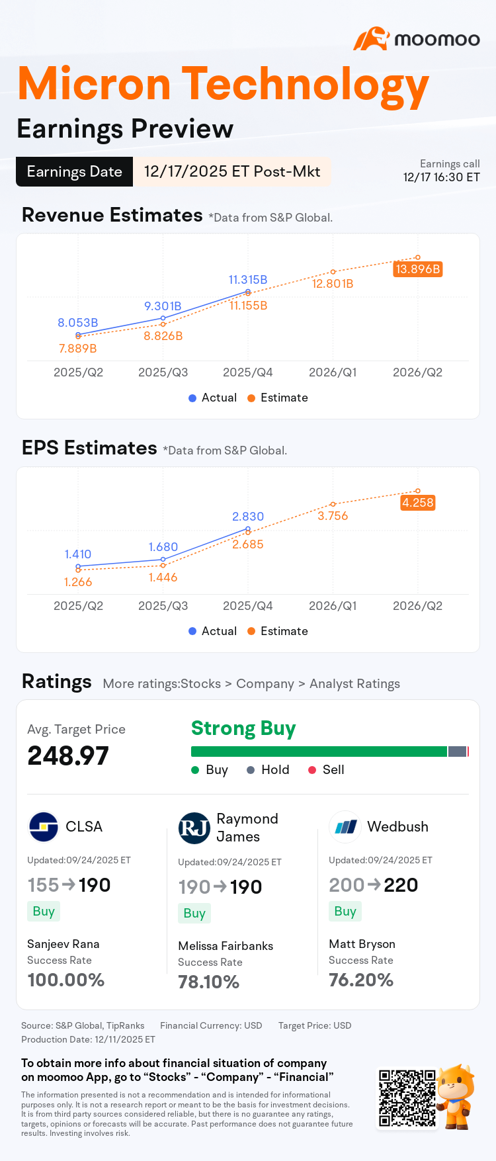
Task: Select the Sell rating legend dot
Action: point(312,770)
